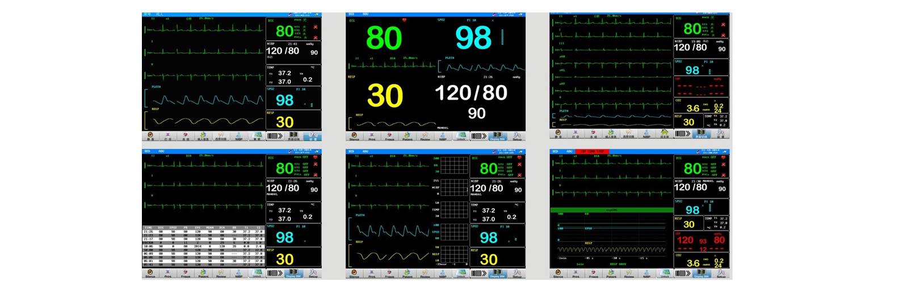The width and height of the screenshot is (903, 303).
Task: Open Review on the short-trend grids screen
Action: click(x=425, y=274)
